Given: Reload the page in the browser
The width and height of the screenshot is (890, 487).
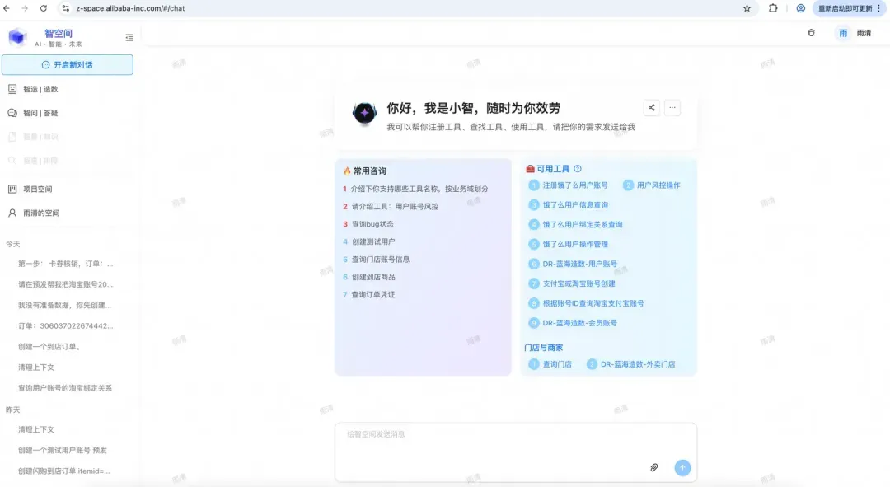Looking at the screenshot, I should click(x=44, y=8).
